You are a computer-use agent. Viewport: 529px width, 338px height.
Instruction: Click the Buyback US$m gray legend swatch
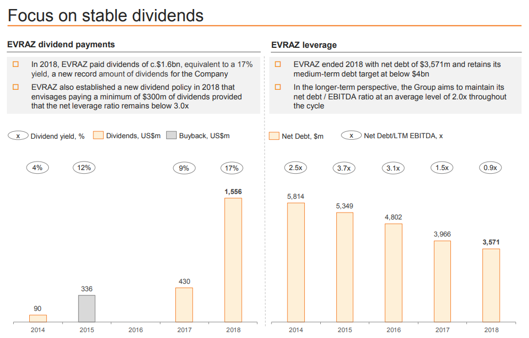(172, 136)
